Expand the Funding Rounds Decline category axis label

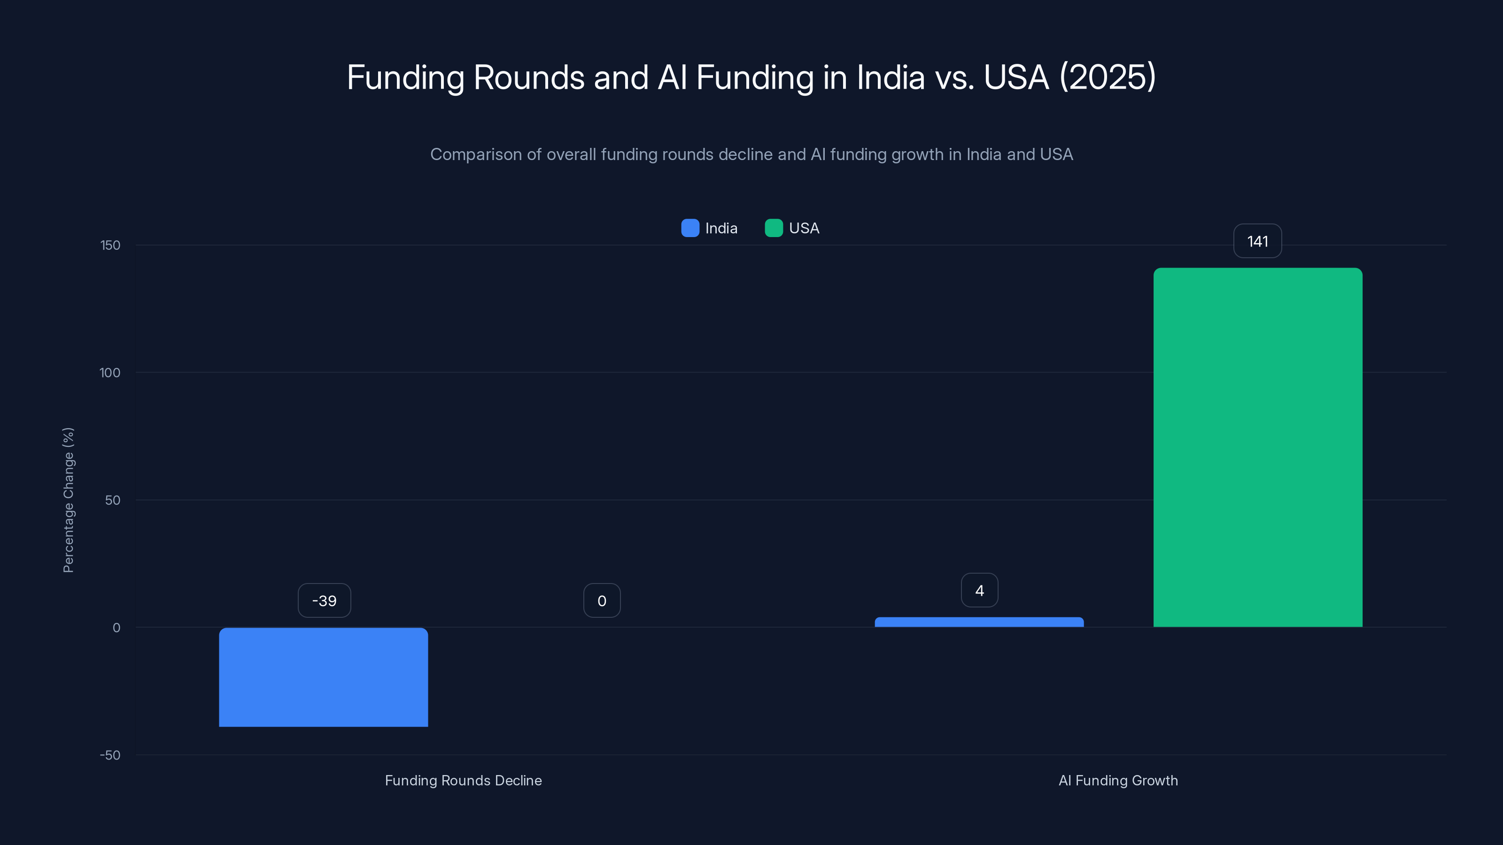463,780
